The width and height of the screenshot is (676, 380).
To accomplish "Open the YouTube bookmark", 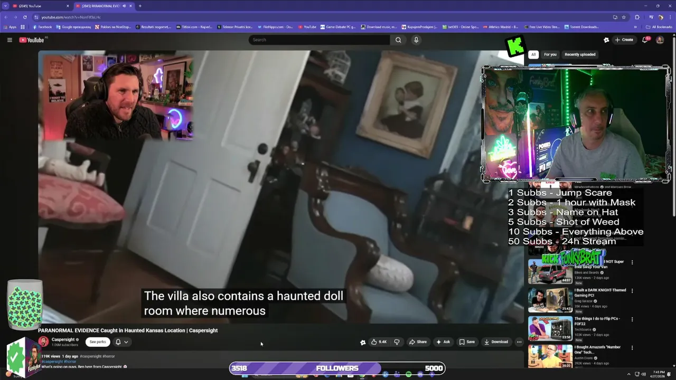I will pyautogui.click(x=307, y=27).
